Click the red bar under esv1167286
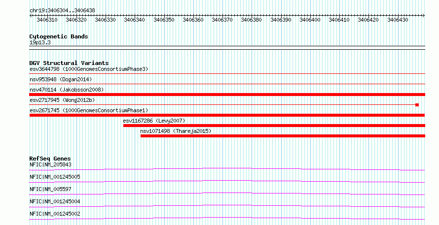Image resolution: width=439 pixels, height=225 pixels. click(274, 126)
